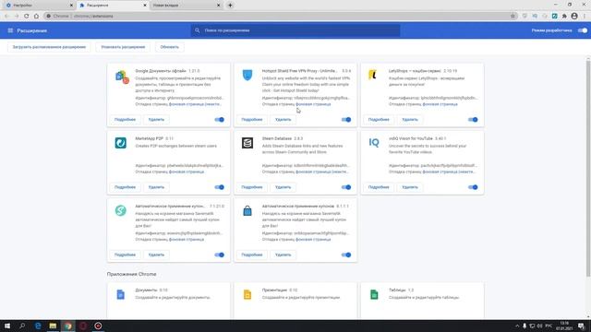591x332 pixels.
Task: Click the teal extension icon in toolbar
Action: [x=554, y=17]
